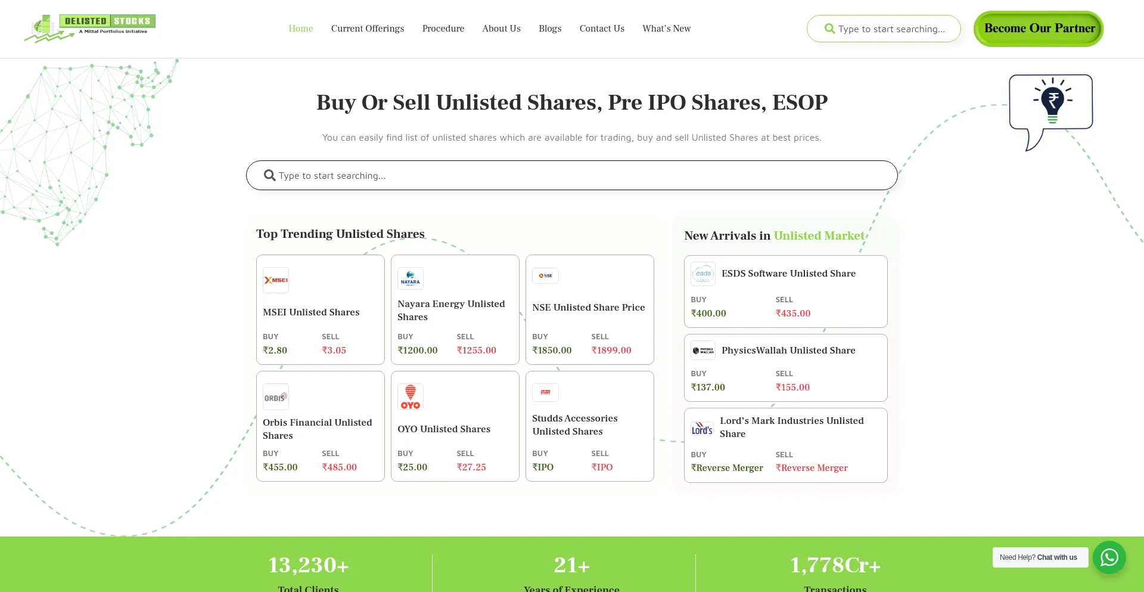Select the OYO logo icon
1144x592 pixels.
411,397
